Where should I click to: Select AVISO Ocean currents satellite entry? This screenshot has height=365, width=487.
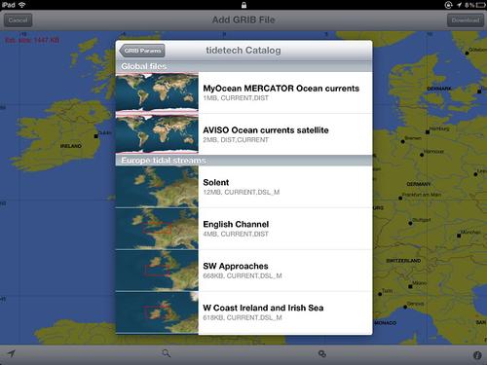(x=243, y=134)
